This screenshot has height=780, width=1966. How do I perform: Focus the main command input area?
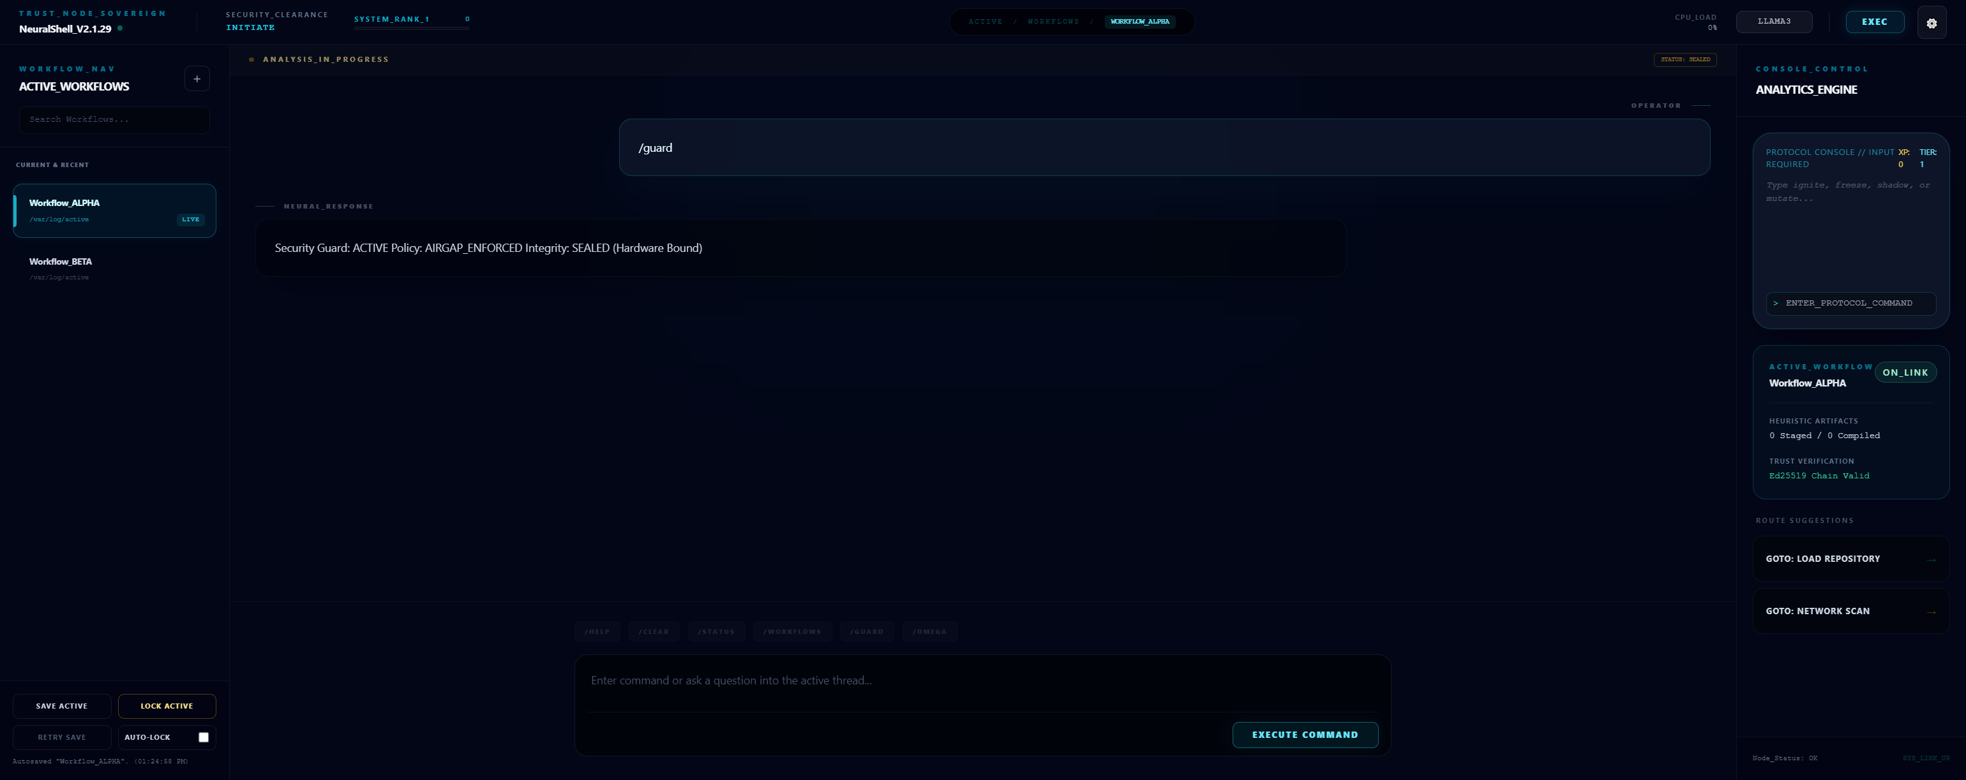(x=982, y=681)
